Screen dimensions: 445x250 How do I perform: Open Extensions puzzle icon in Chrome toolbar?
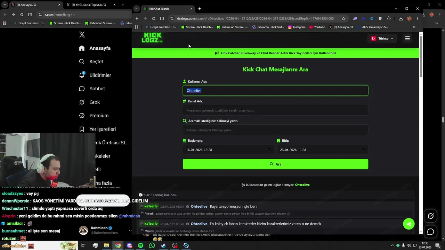[389, 18]
